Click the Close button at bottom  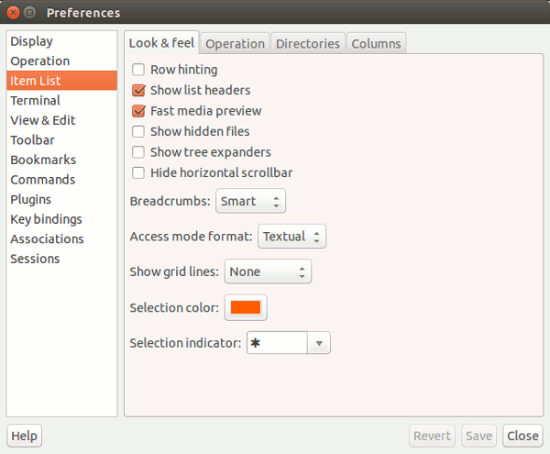[522, 436]
